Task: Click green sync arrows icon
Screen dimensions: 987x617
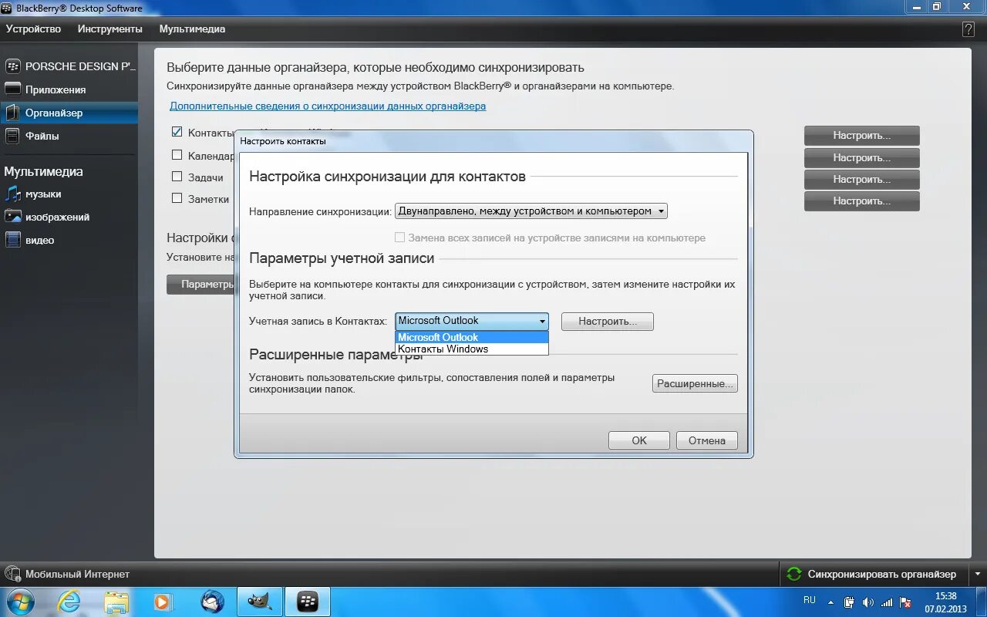Action: click(794, 574)
